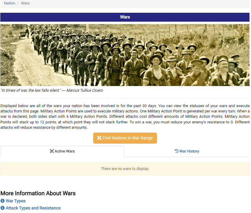Click the blue Wars header bar

(x=125, y=17)
